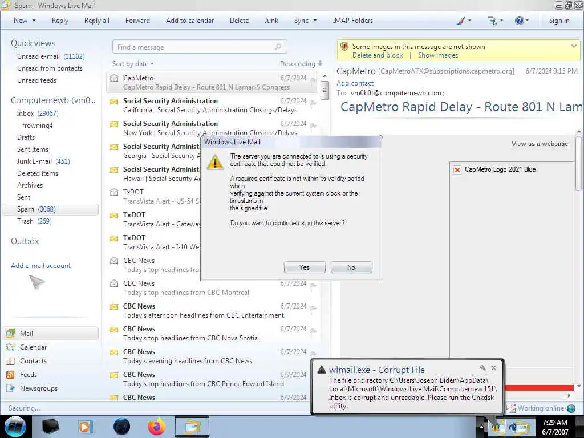Image resolution: width=584 pixels, height=438 pixels.
Task: Open the Trash folder
Action: [34, 221]
